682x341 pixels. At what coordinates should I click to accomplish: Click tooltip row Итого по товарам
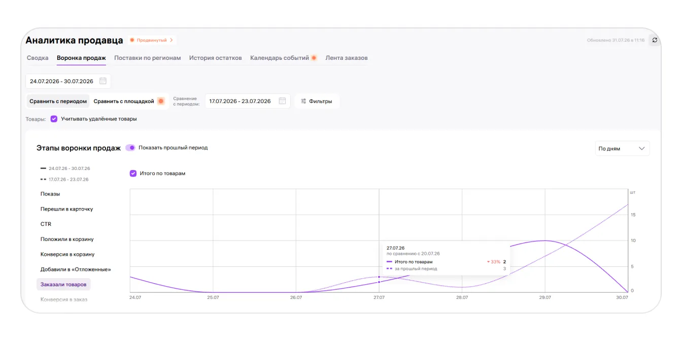click(x=446, y=262)
